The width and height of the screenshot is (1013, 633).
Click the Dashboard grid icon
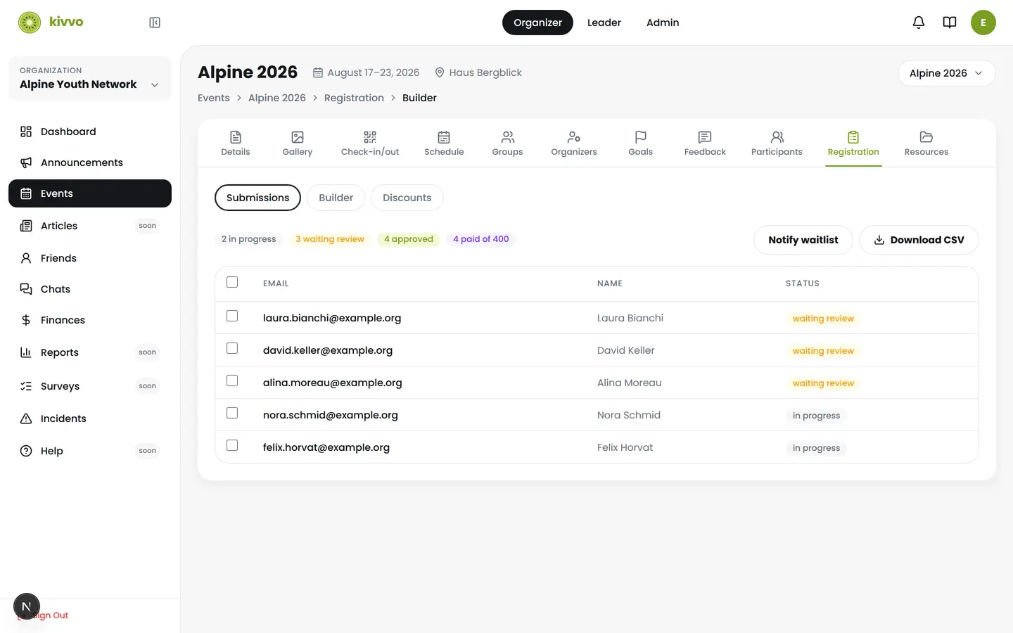[x=26, y=132]
